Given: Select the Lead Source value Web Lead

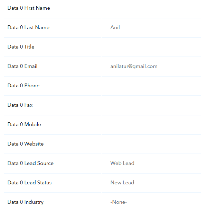Looking at the screenshot, I should coord(122,163).
